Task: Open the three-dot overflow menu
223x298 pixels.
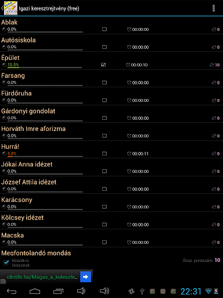Action: [214, 8]
